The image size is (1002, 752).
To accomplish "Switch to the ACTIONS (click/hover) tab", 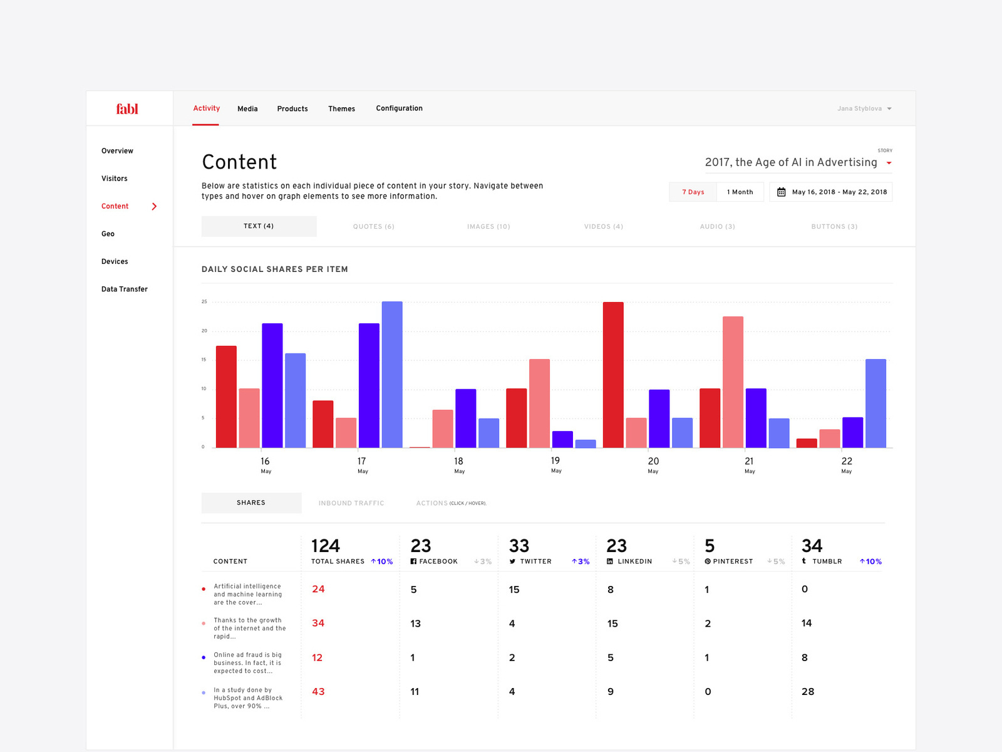I will tap(451, 503).
